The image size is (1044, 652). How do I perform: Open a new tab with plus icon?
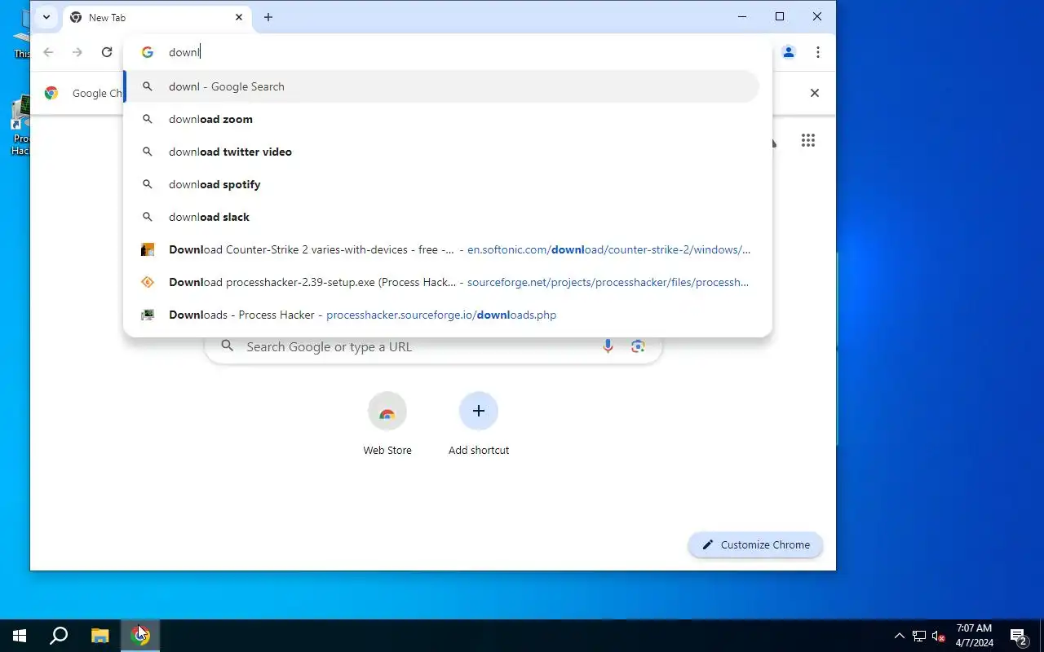[x=268, y=17]
